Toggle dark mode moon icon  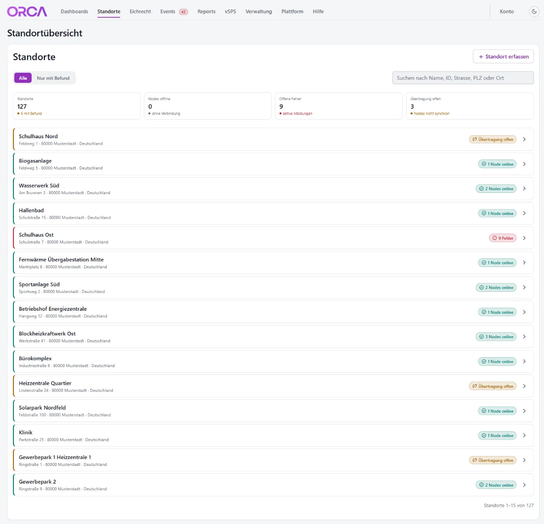pyautogui.click(x=534, y=12)
